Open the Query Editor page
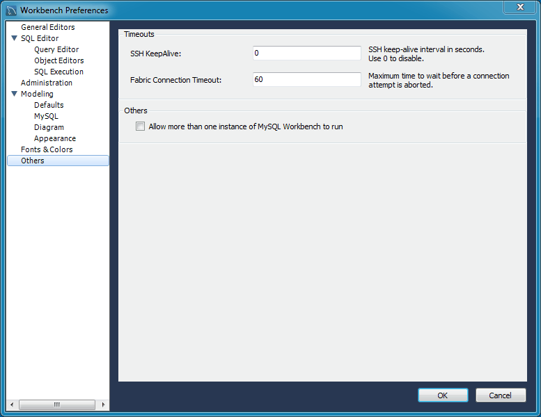 coord(56,49)
